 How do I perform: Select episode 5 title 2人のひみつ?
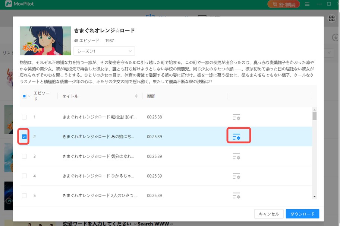pos(100,195)
